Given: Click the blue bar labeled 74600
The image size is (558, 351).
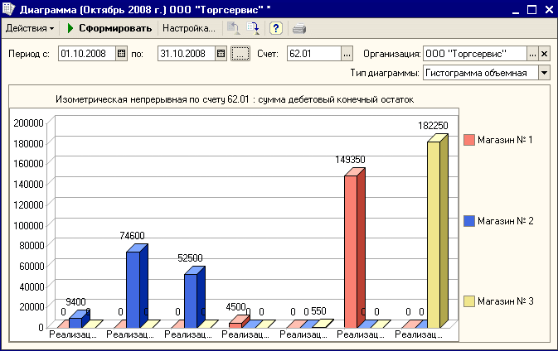Looking at the screenshot, I should click(137, 286).
